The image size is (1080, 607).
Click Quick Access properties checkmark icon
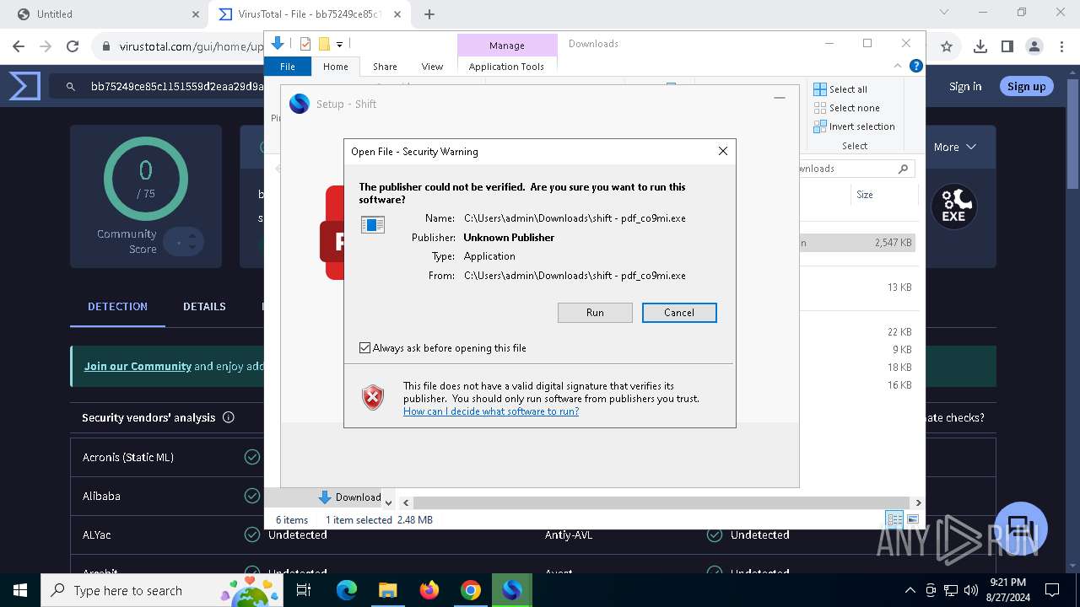[305, 44]
